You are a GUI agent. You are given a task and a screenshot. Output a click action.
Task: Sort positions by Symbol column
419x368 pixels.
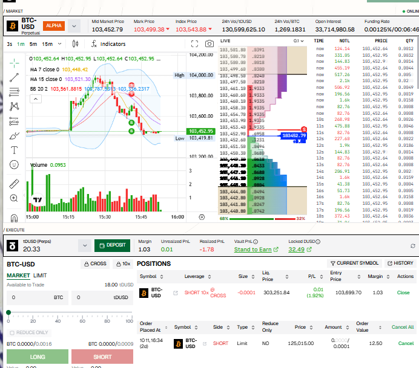[x=151, y=277]
